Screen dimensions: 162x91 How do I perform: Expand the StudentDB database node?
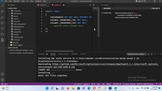point(9,32)
